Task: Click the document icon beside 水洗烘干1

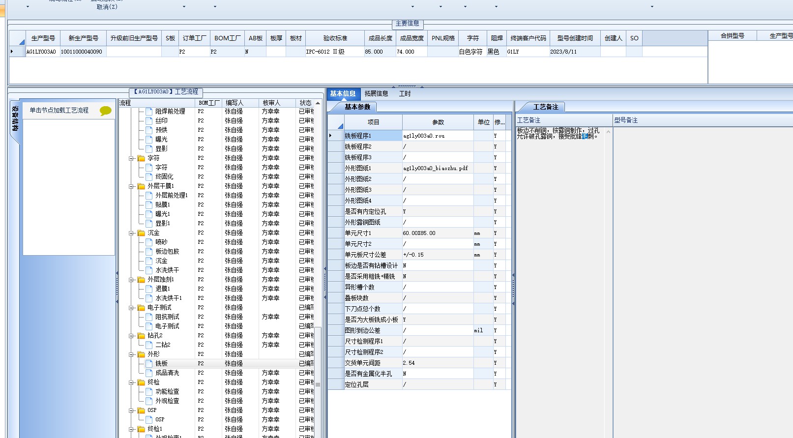Action: 149,298
